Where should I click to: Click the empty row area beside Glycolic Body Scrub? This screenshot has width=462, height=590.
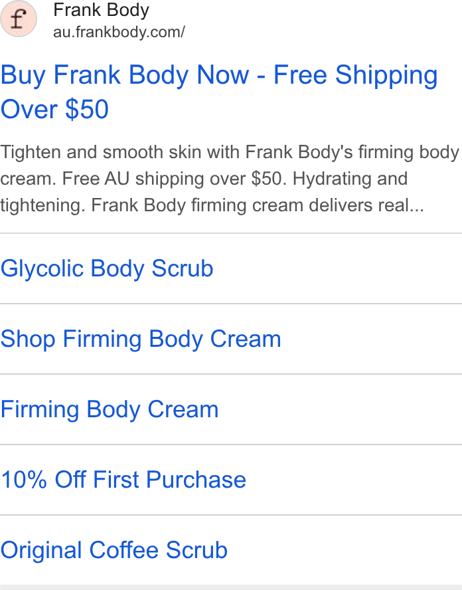(x=338, y=268)
